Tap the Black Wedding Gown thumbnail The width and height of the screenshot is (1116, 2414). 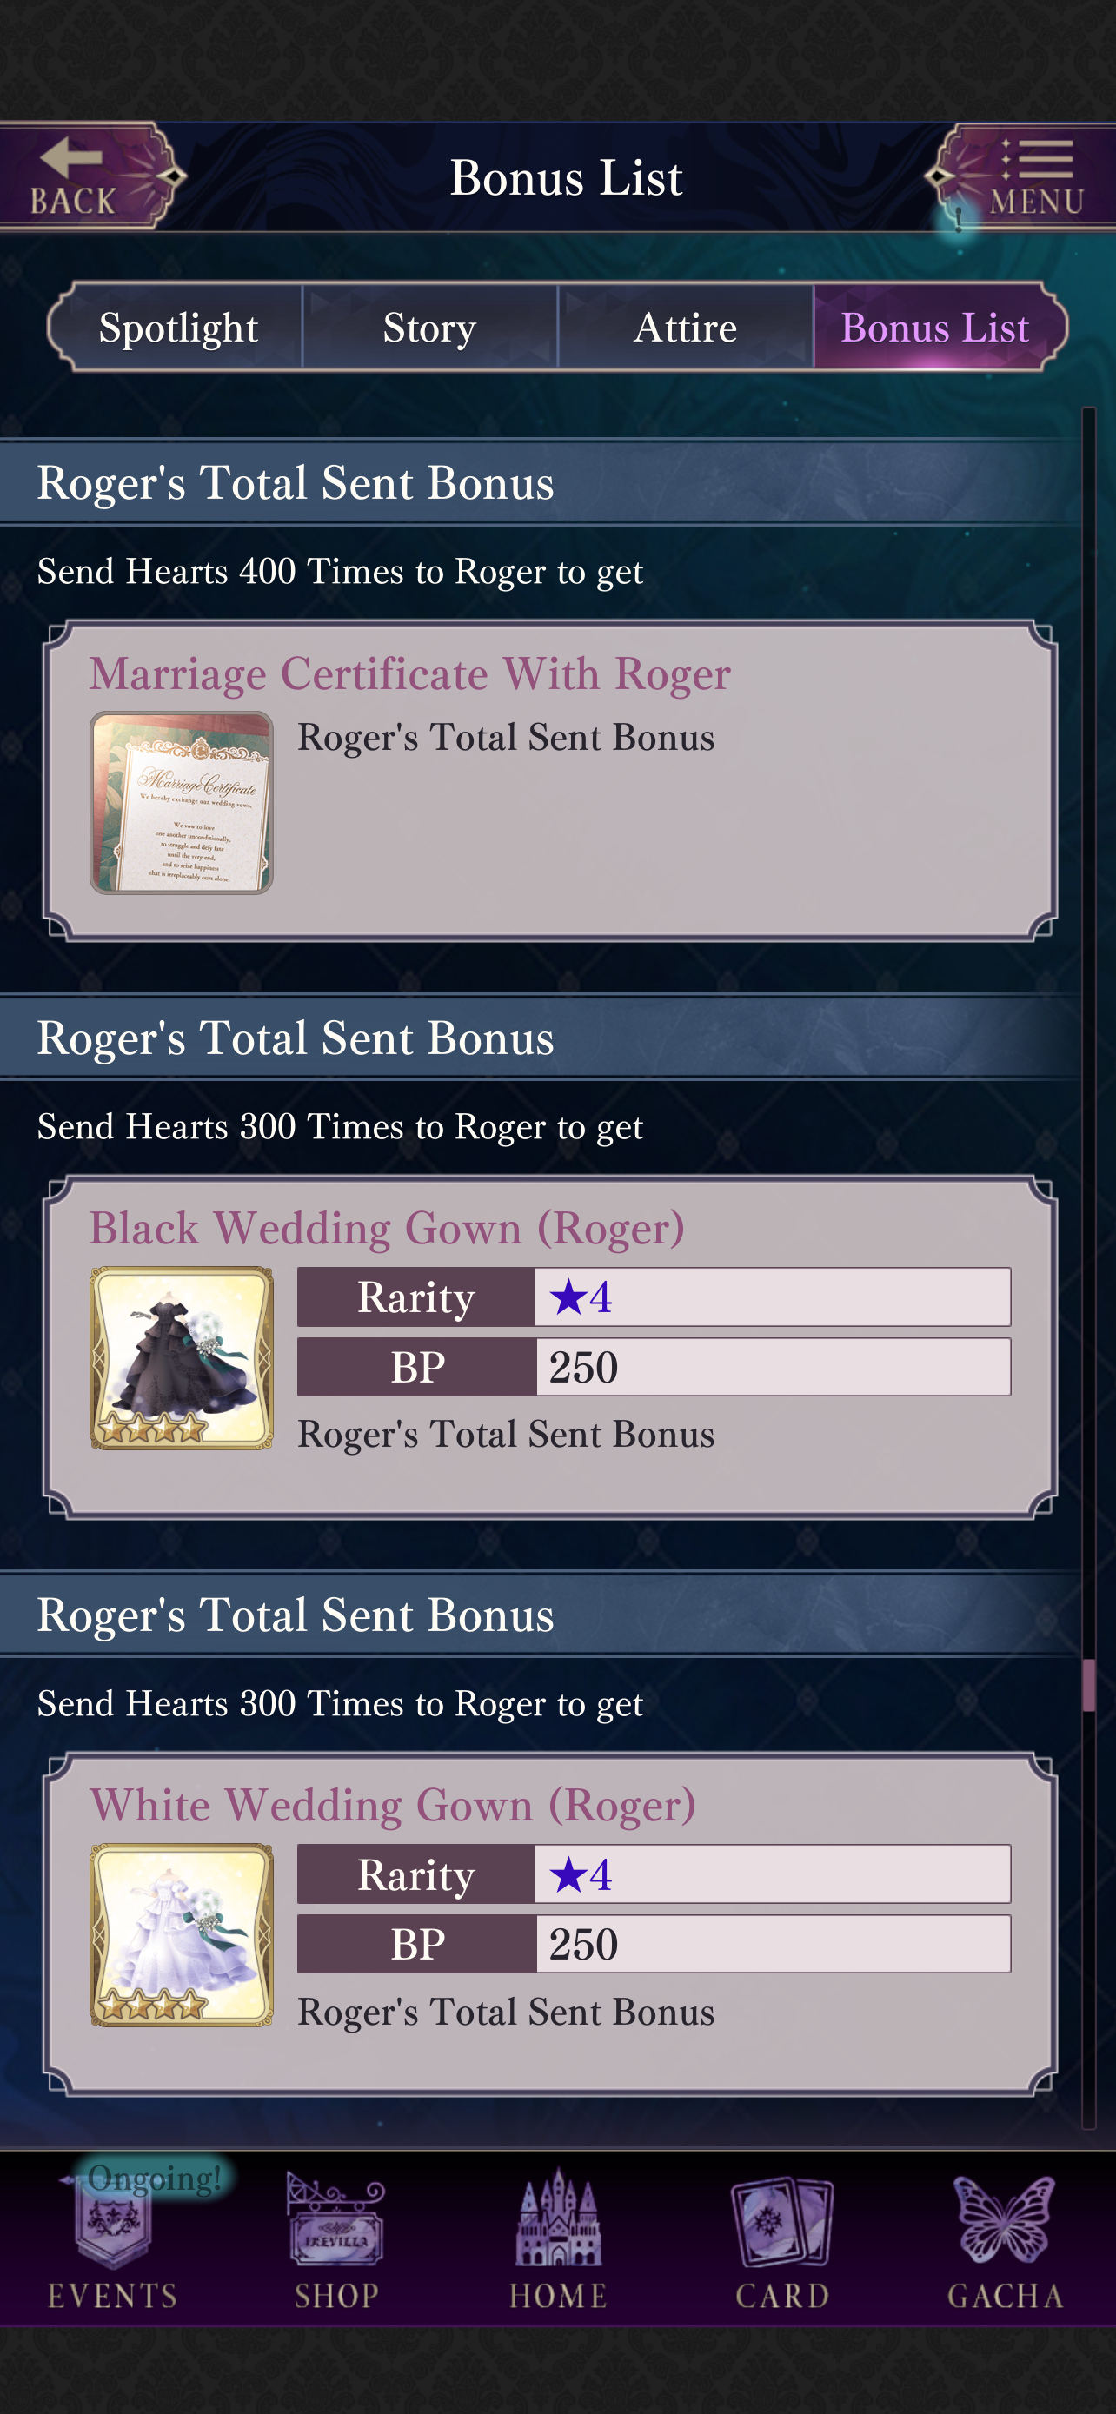tap(181, 1358)
